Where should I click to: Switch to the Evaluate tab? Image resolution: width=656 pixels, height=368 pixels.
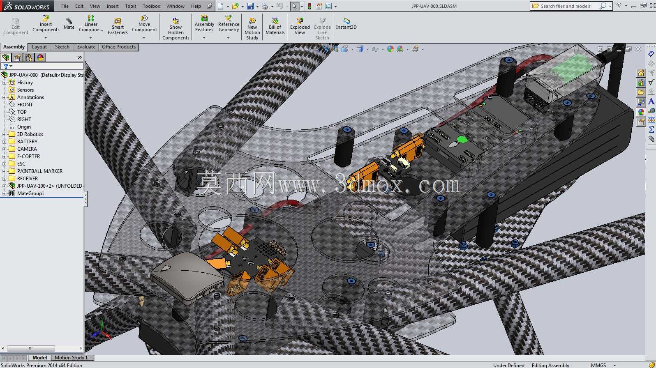86,47
